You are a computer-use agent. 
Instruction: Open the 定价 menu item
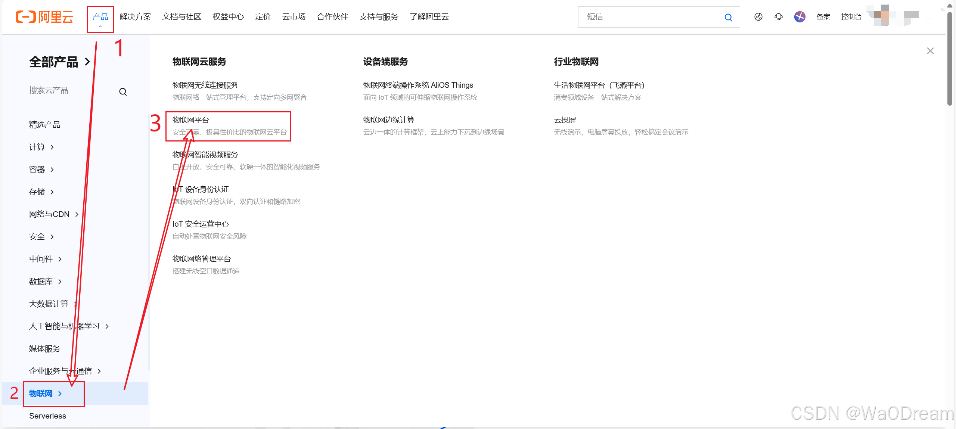click(x=263, y=17)
